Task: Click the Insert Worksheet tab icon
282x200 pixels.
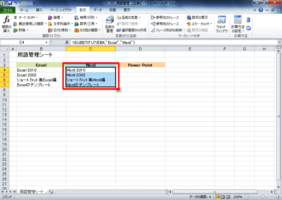Action: coord(51,192)
